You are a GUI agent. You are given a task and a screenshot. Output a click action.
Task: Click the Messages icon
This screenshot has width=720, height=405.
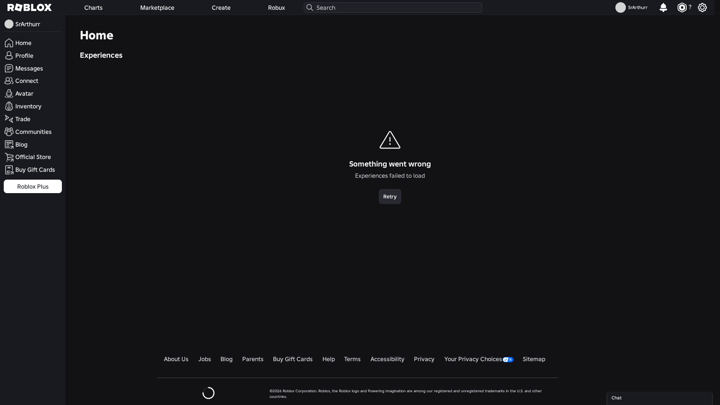[x=9, y=68]
